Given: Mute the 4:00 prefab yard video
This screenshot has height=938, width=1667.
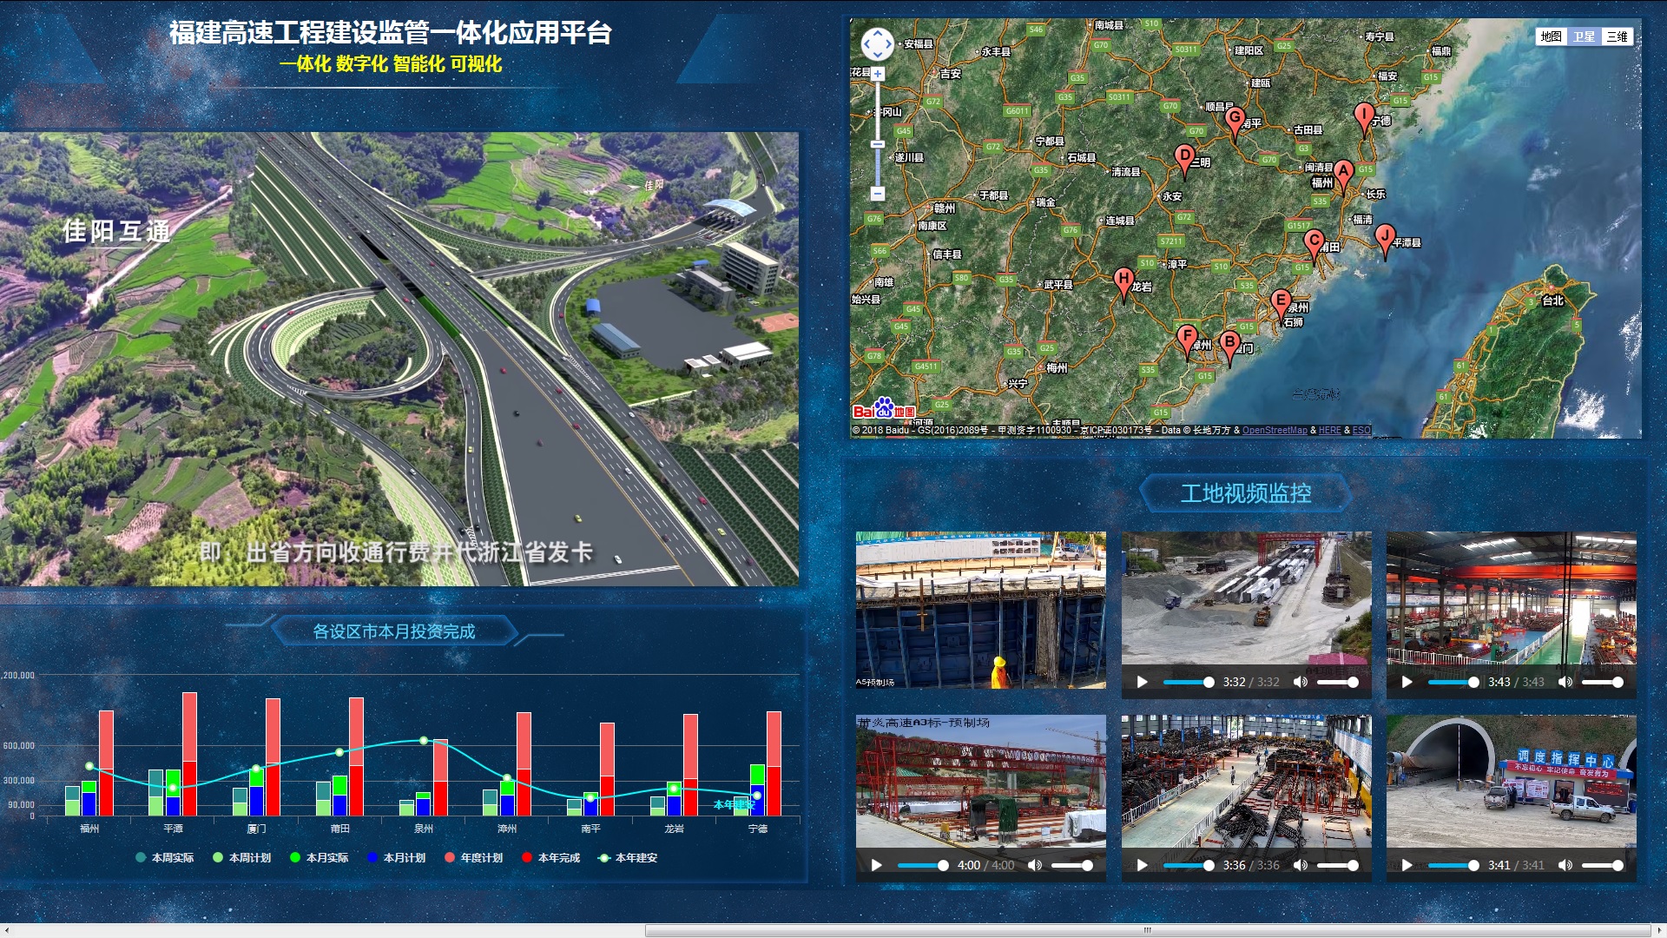Looking at the screenshot, I should click(1034, 865).
